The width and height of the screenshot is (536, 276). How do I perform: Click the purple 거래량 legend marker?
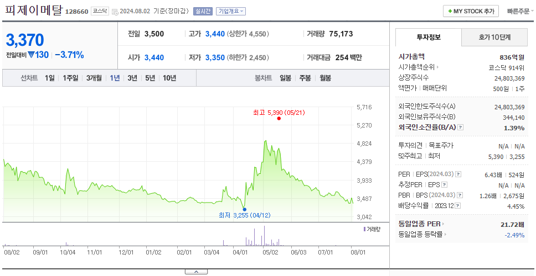pos(364,229)
